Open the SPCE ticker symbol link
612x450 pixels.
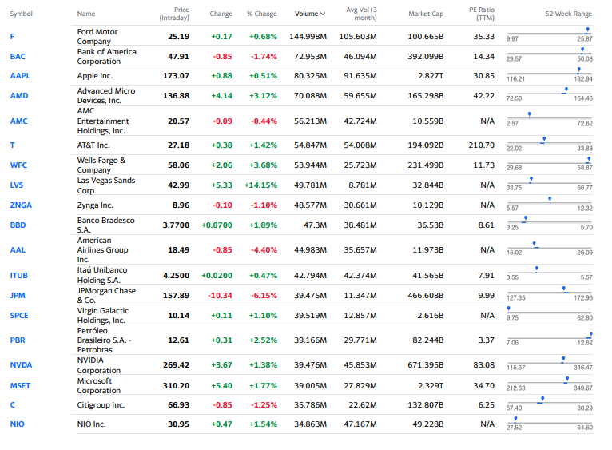(x=19, y=315)
